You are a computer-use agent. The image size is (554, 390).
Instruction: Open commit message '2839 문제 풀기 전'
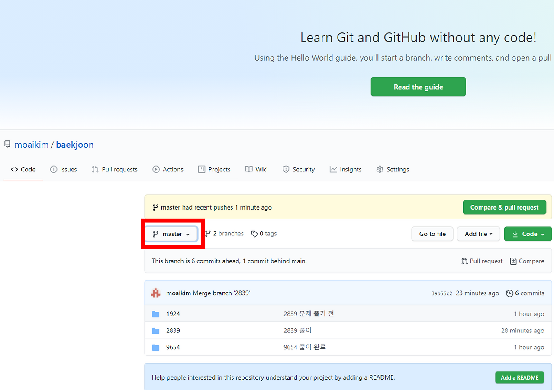pyautogui.click(x=309, y=314)
